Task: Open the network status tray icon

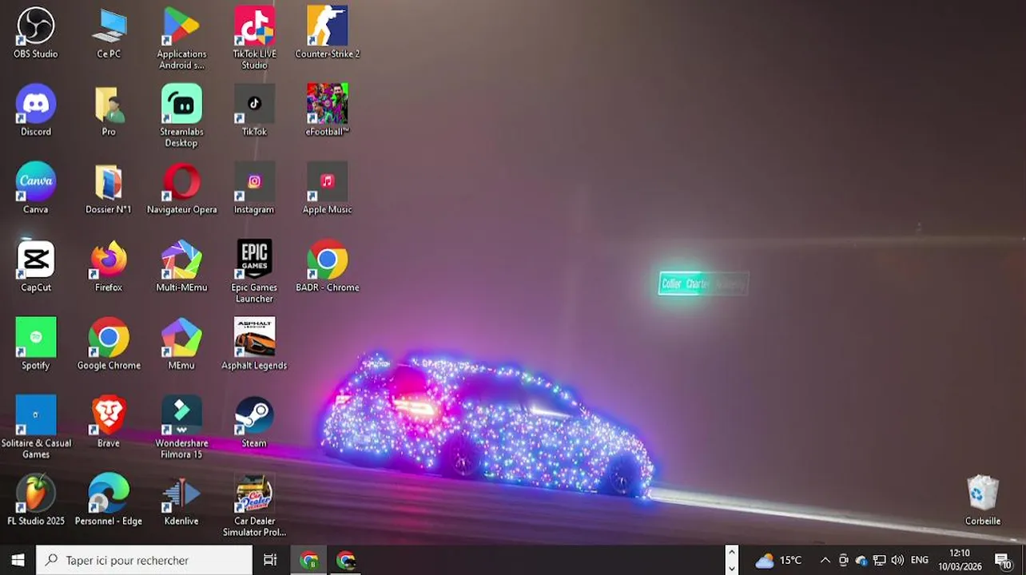Action: 880,560
